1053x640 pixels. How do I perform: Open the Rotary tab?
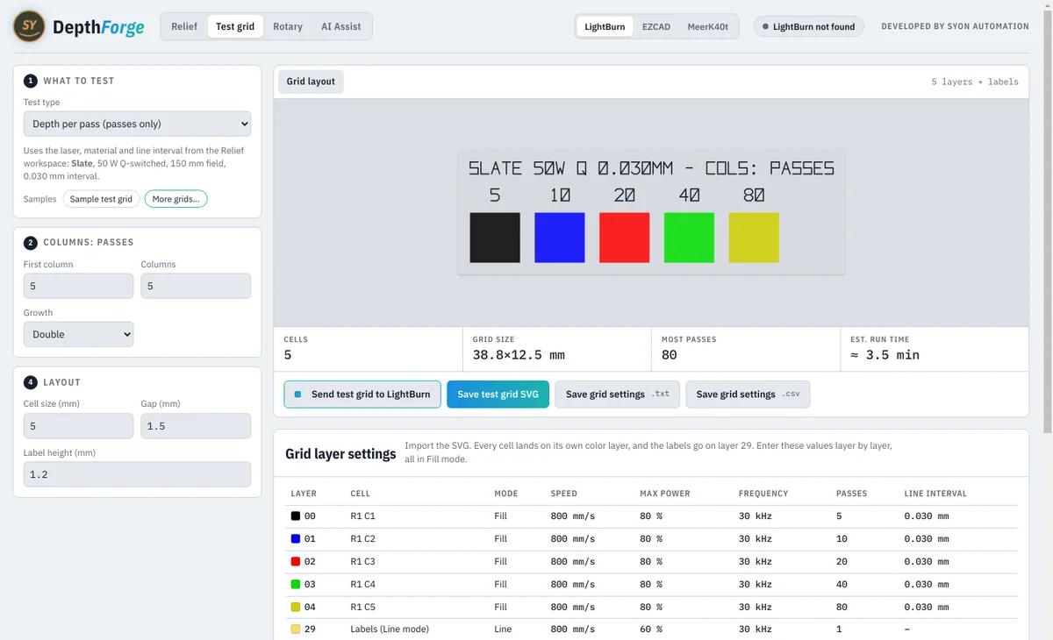[288, 26]
